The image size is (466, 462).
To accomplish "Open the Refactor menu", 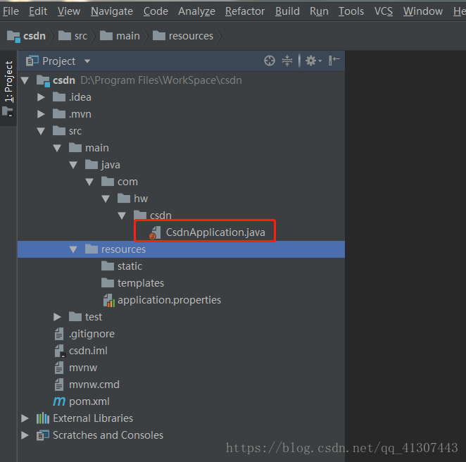I will coord(244,11).
